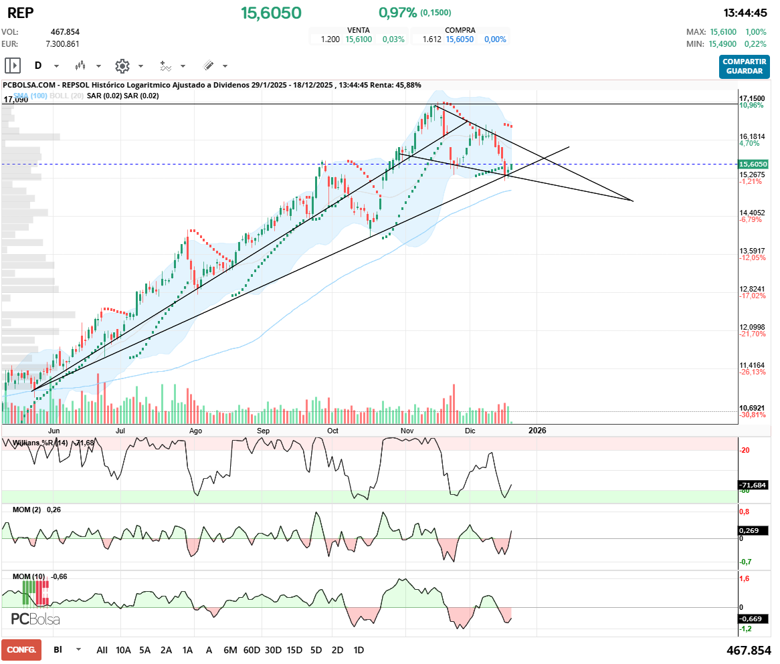The width and height of the screenshot is (780, 664).
Task: Open the chart settings gear icon
Action: click(122, 66)
